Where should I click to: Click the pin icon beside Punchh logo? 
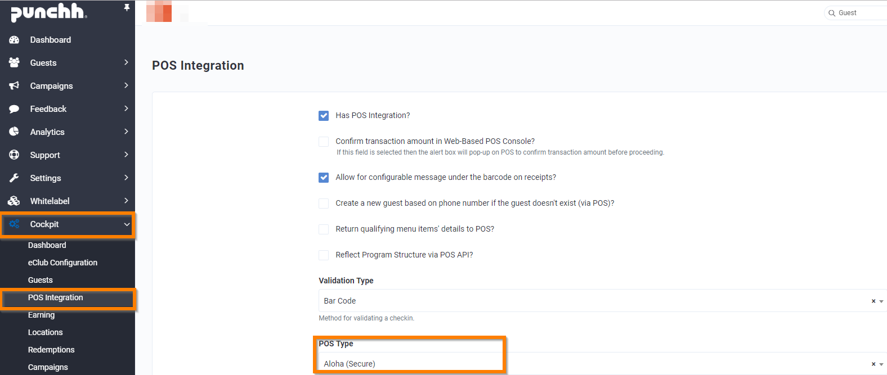(x=127, y=8)
